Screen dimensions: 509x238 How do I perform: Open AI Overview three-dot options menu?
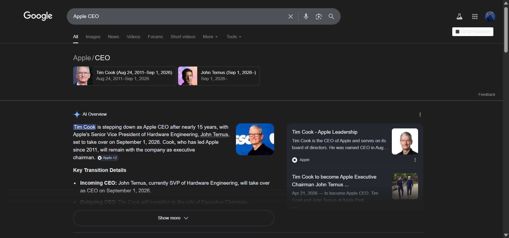pos(420,115)
